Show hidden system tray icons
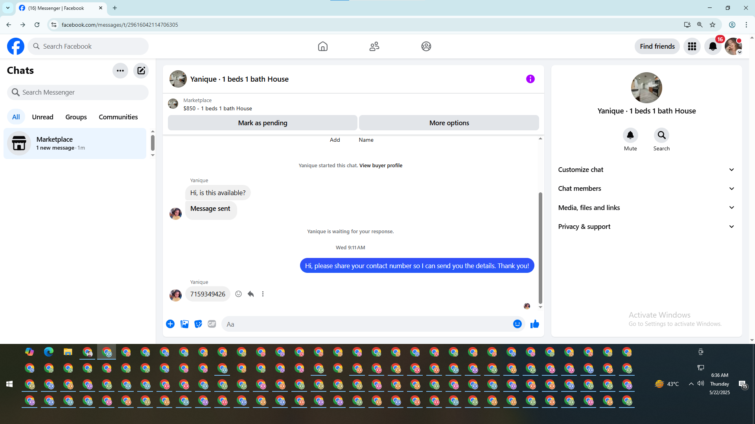Screen dimensions: 755x424 tap(691, 384)
